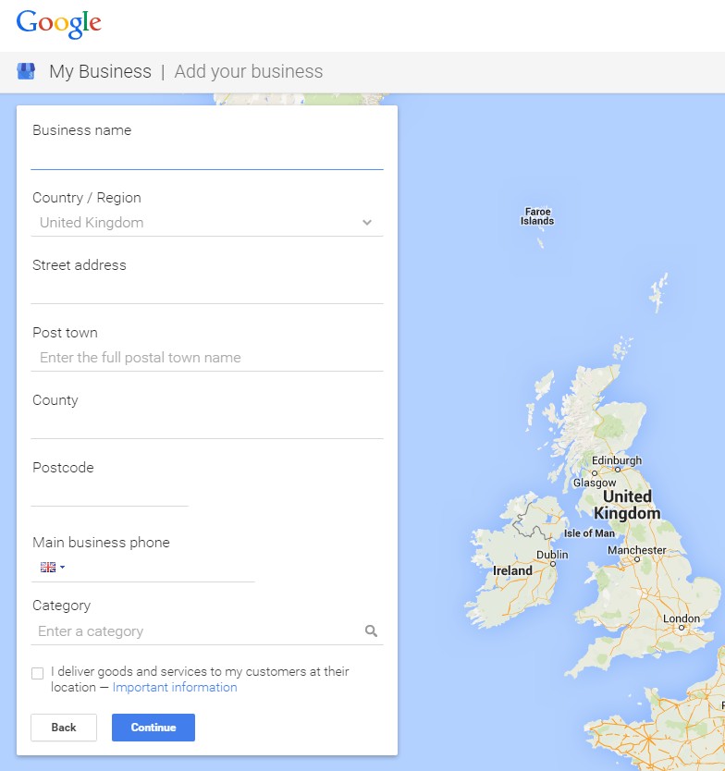Click the Back button
The height and width of the screenshot is (771, 725).
pos(64,728)
